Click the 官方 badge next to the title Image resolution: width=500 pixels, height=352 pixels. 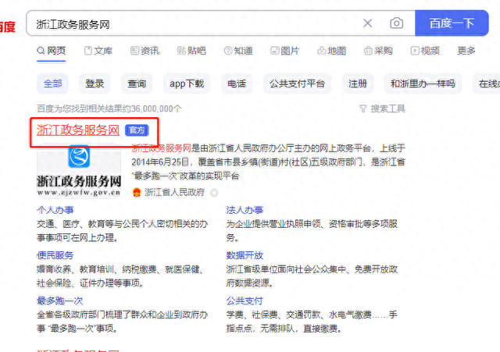[x=137, y=130]
